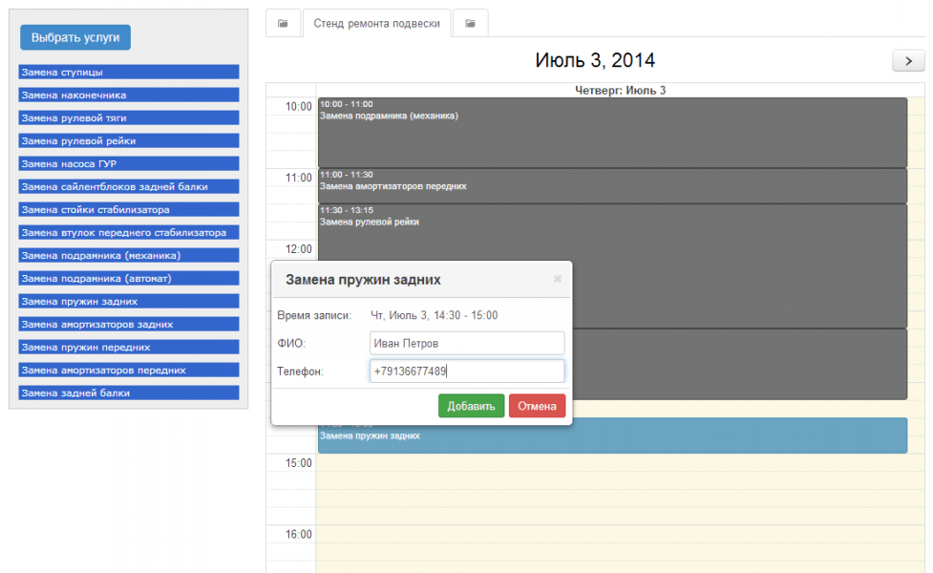The height and width of the screenshot is (573, 933).
Task: Select Замена насоса ГУР service
Action: point(128,163)
